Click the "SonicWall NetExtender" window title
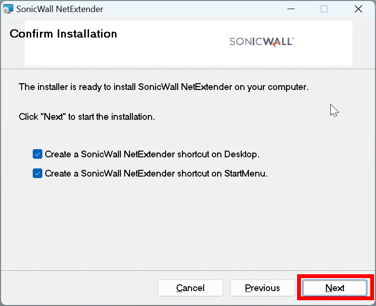This screenshot has height=306, width=376. [60, 9]
